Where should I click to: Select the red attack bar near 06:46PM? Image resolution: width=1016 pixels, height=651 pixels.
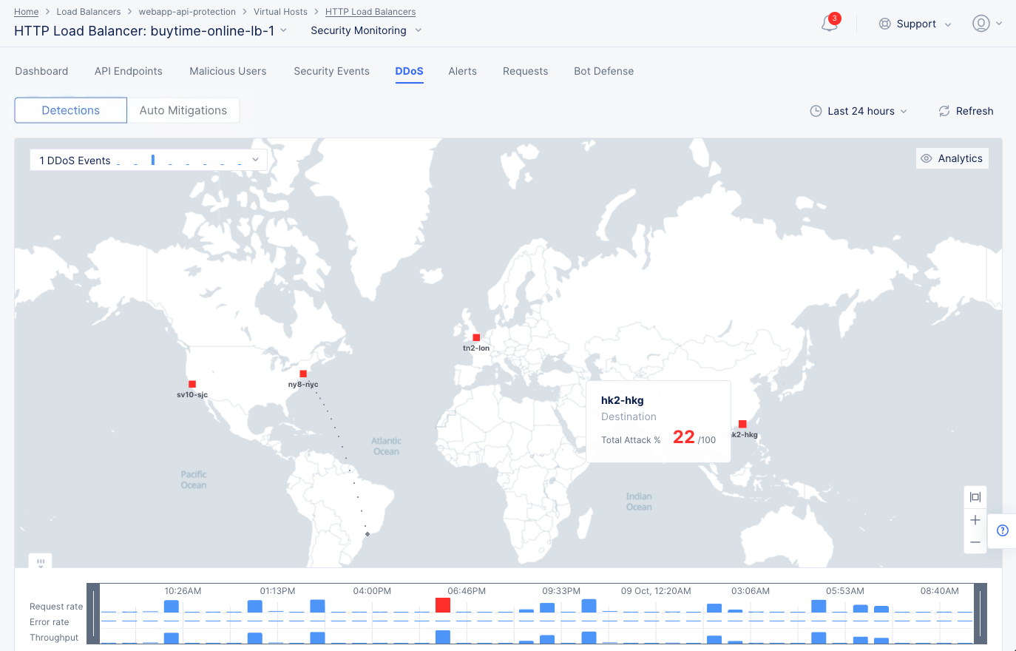pyautogui.click(x=443, y=605)
